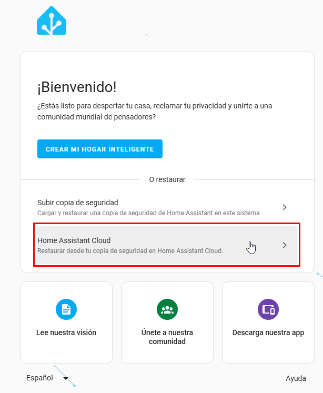Select the Español language label
The height and width of the screenshot is (393, 323).
[x=39, y=378]
